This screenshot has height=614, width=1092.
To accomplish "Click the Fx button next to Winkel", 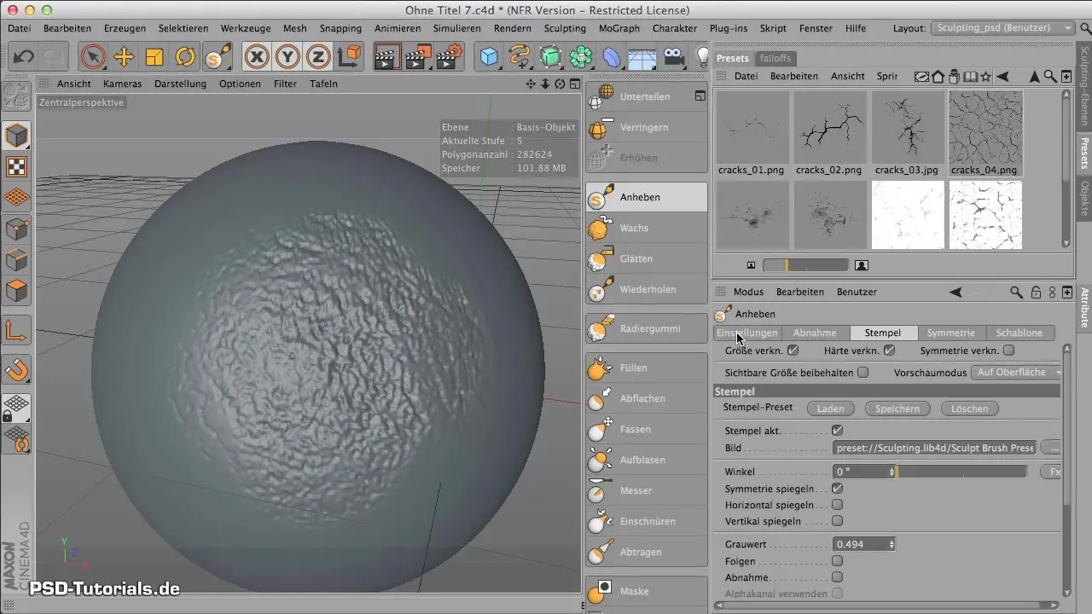I will click(x=1051, y=472).
